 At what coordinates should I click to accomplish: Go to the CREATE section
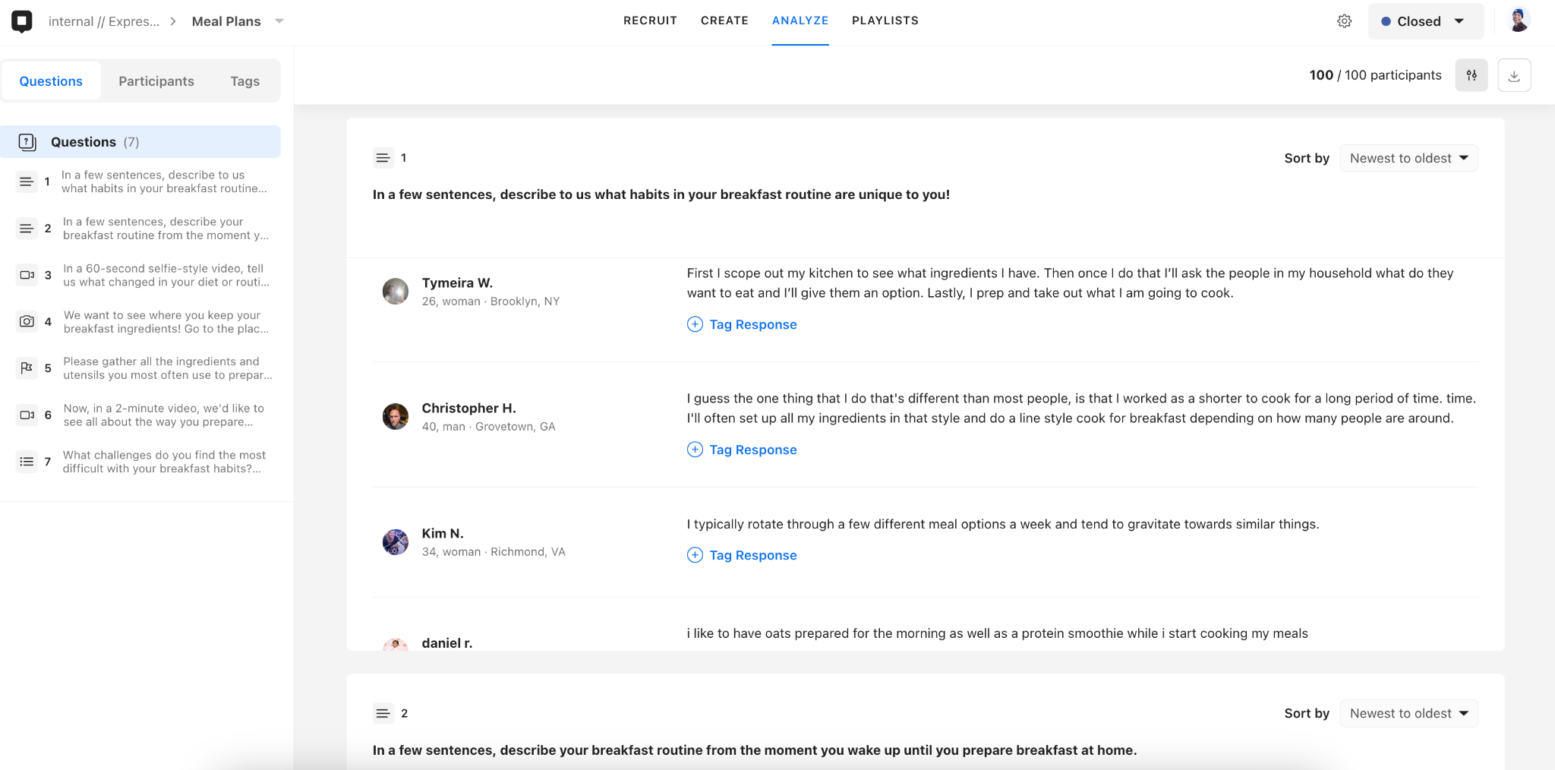[724, 21]
